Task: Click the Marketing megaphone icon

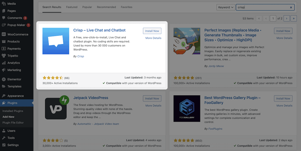Action: point(4,70)
